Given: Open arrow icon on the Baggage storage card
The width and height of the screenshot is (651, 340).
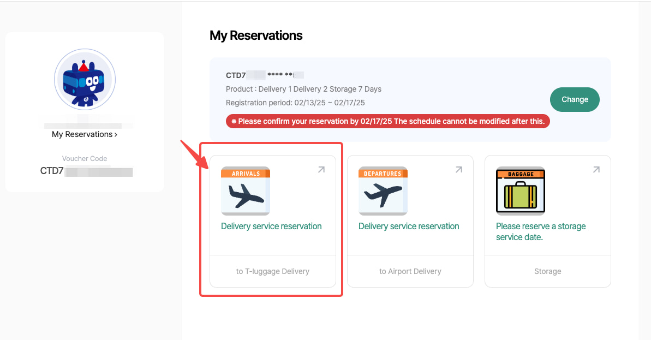Looking at the screenshot, I should point(596,170).
